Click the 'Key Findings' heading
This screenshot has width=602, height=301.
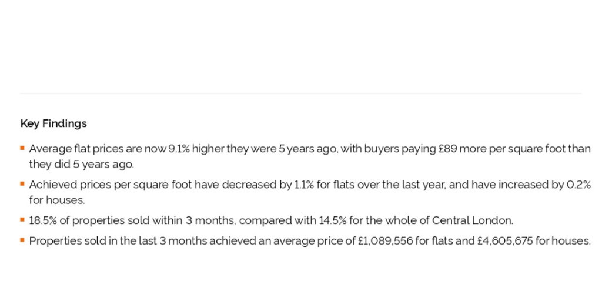[53, 123]
